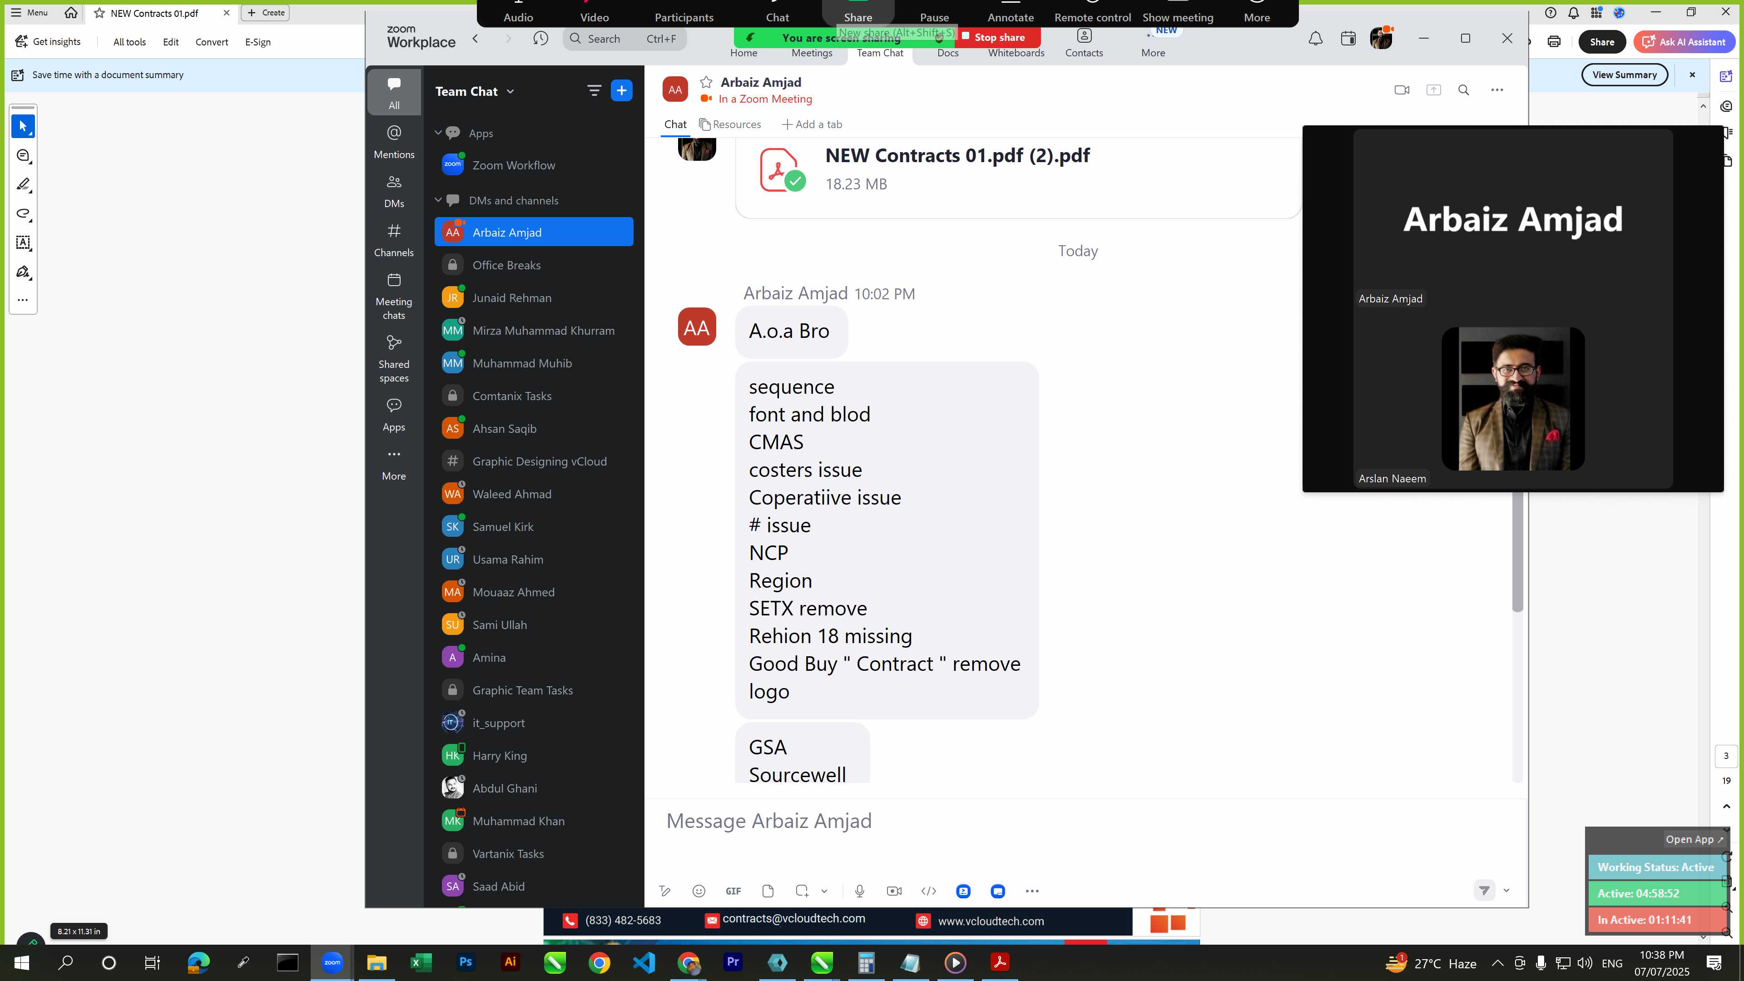Open more tools in Acrobat side toolbar
1744x981 pixels.
pos(23,300)
